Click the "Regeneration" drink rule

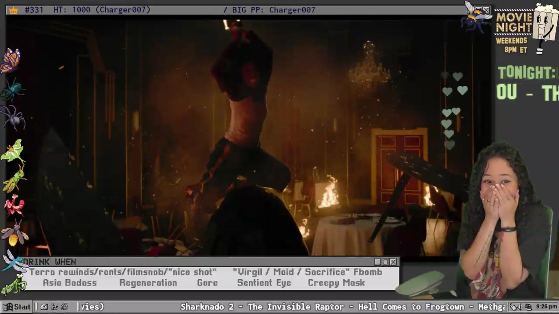click(x=148, y=283)
